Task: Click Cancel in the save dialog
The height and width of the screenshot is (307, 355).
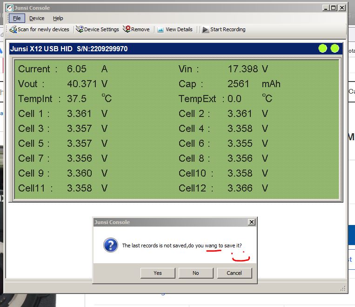Action: pos(234,273)
